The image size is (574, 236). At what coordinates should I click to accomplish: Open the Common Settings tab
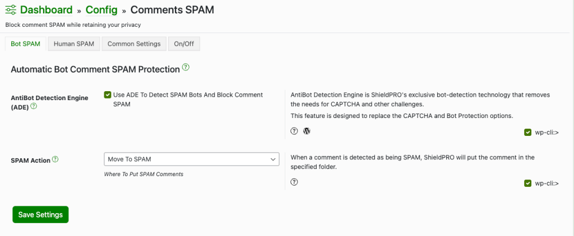[x=134, y=44]
